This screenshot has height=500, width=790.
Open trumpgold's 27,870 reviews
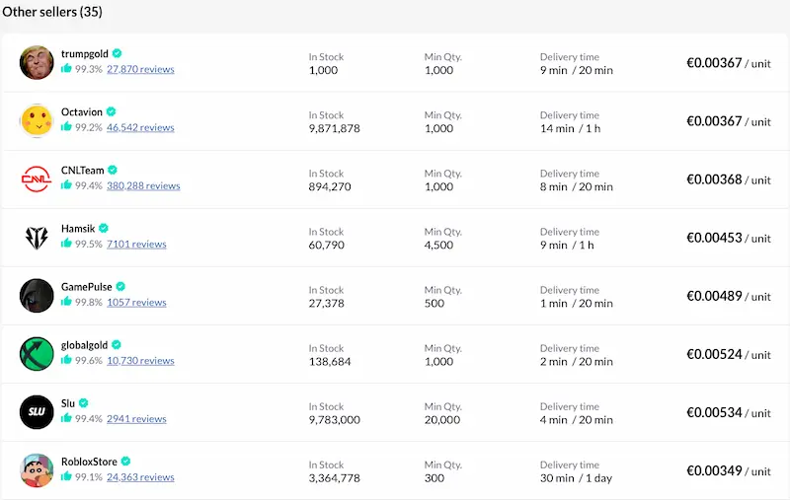(x=140, y=70)
